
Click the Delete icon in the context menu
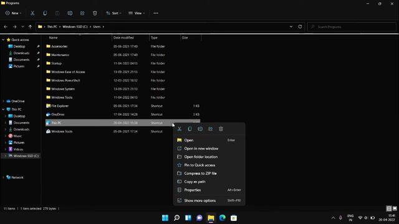coord(221,129)
